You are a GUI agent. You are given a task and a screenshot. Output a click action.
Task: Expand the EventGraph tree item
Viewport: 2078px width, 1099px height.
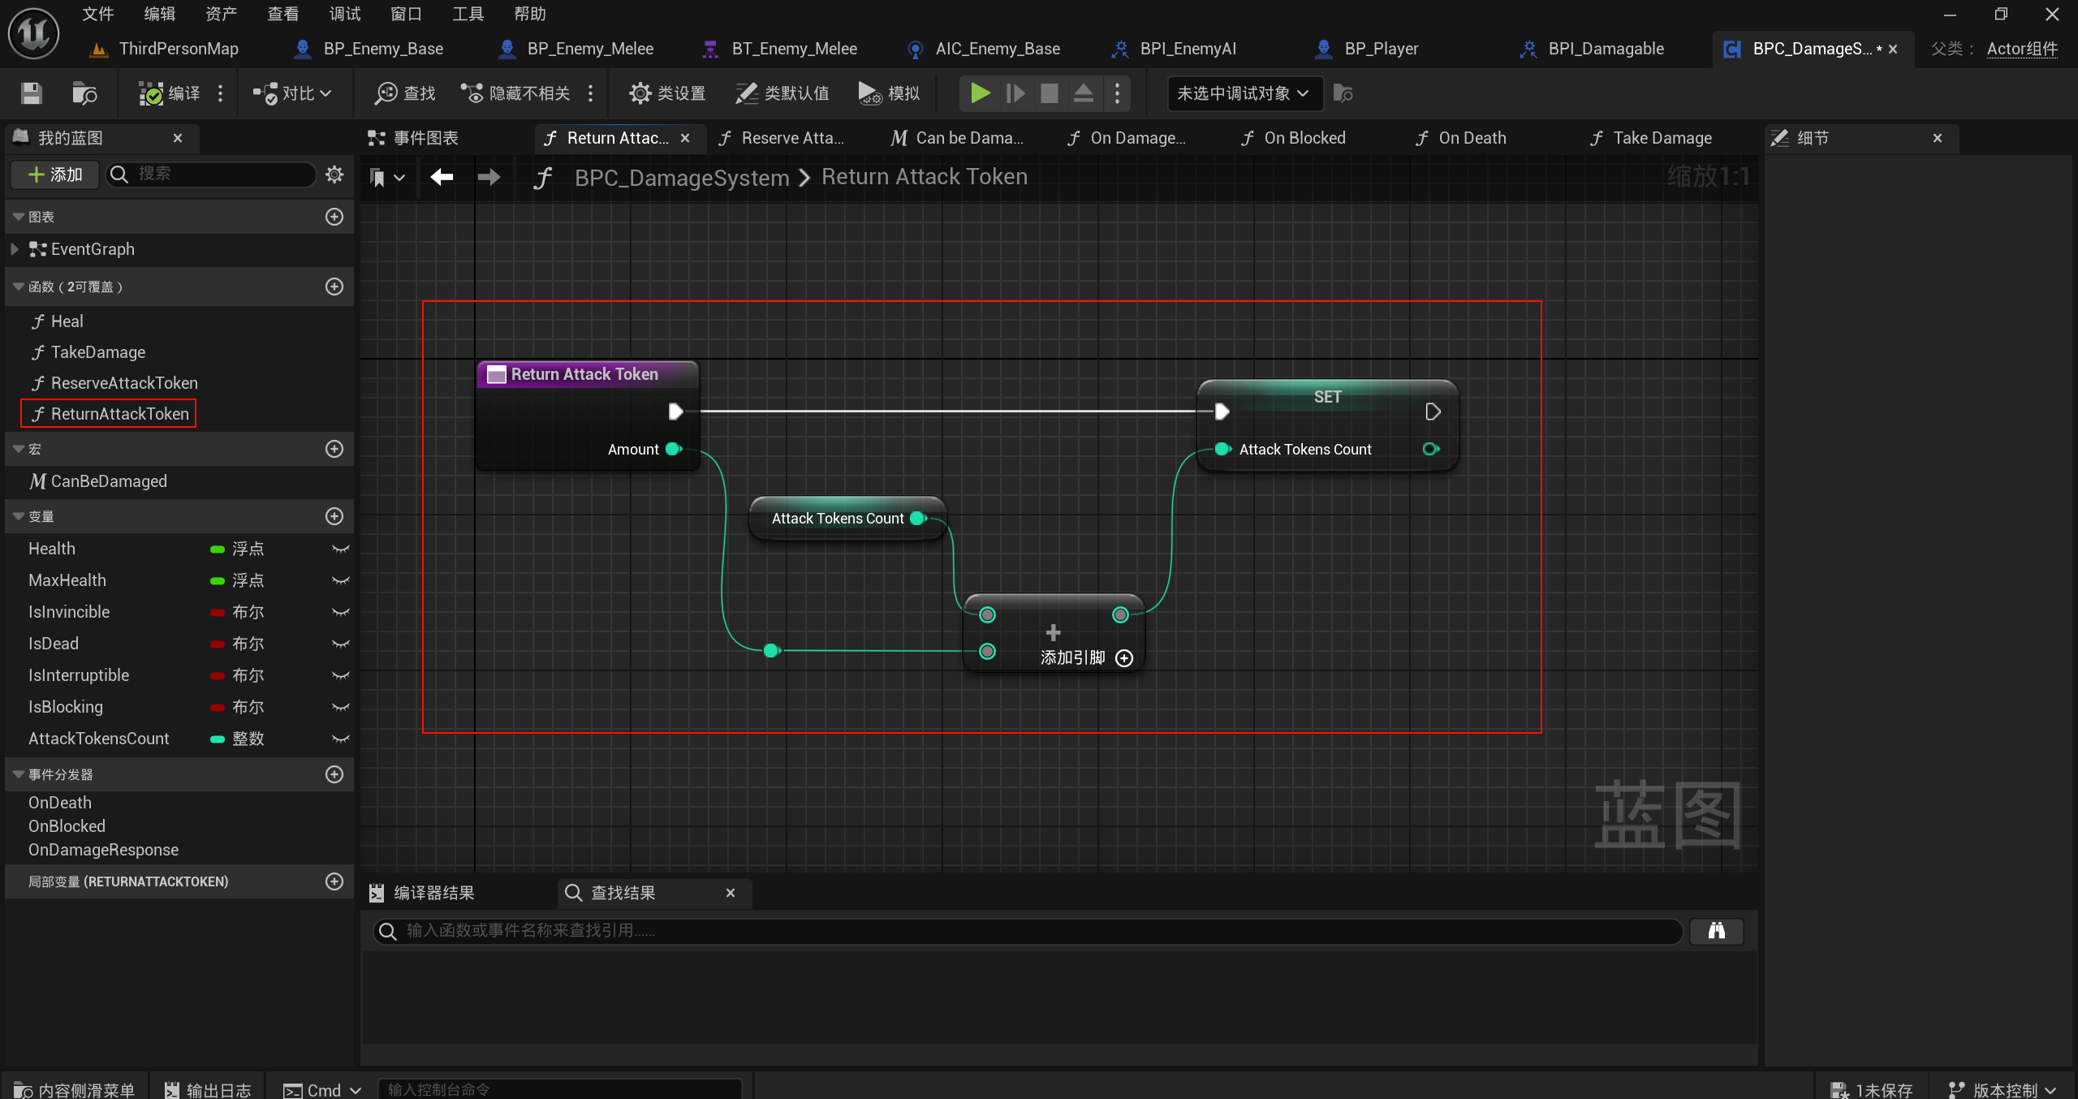[15, 249]
